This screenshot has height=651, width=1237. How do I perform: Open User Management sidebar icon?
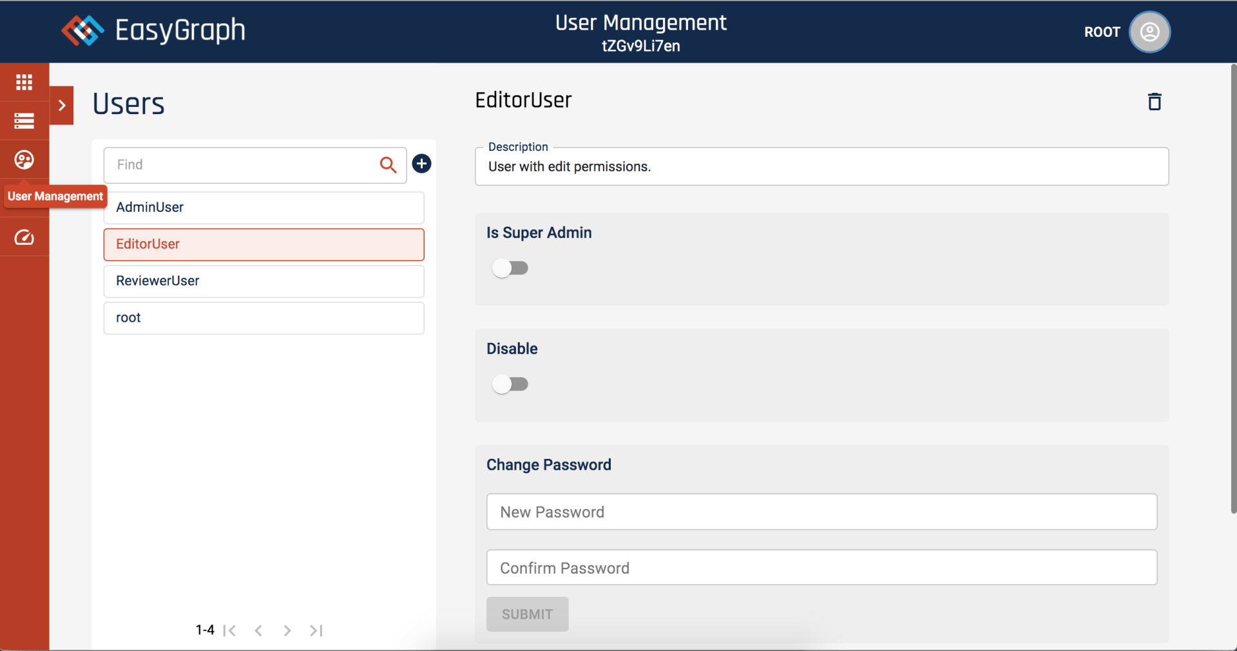[x=24, y=159]
